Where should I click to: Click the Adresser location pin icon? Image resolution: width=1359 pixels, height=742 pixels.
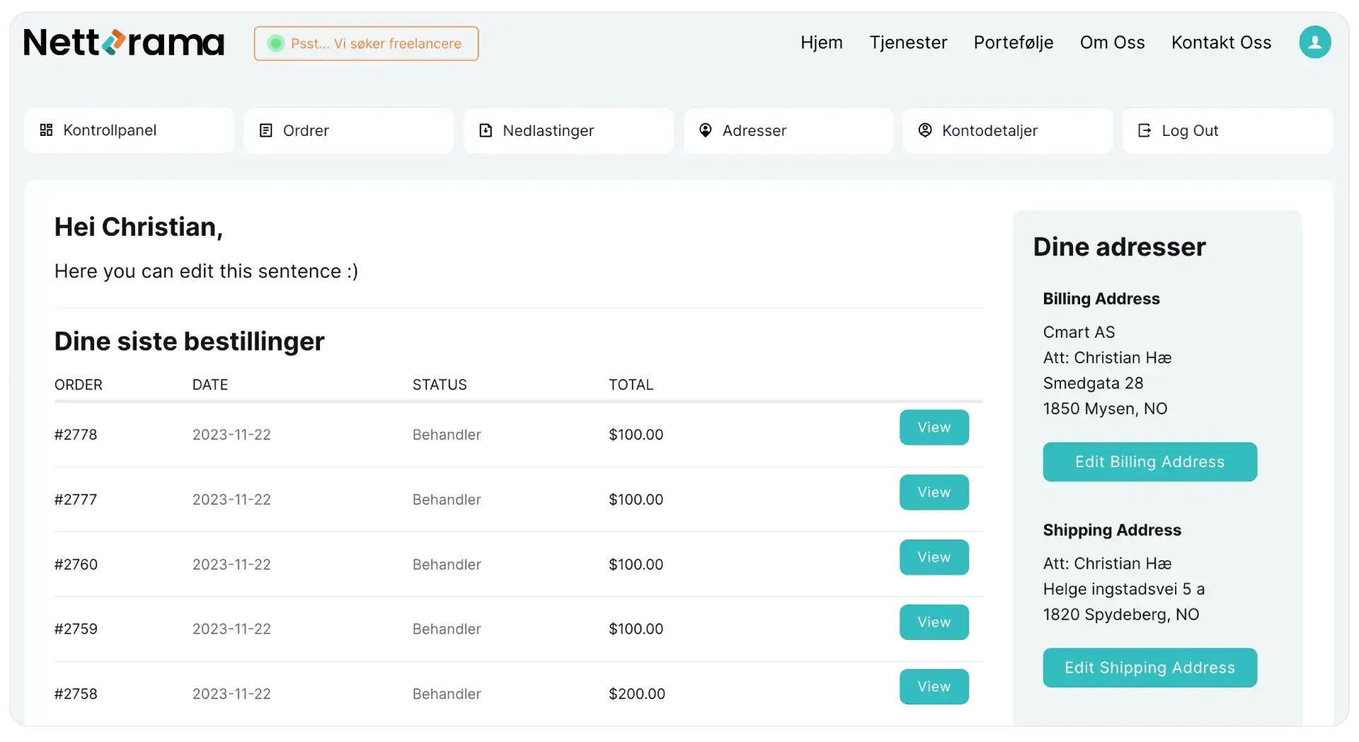[705, 130]
